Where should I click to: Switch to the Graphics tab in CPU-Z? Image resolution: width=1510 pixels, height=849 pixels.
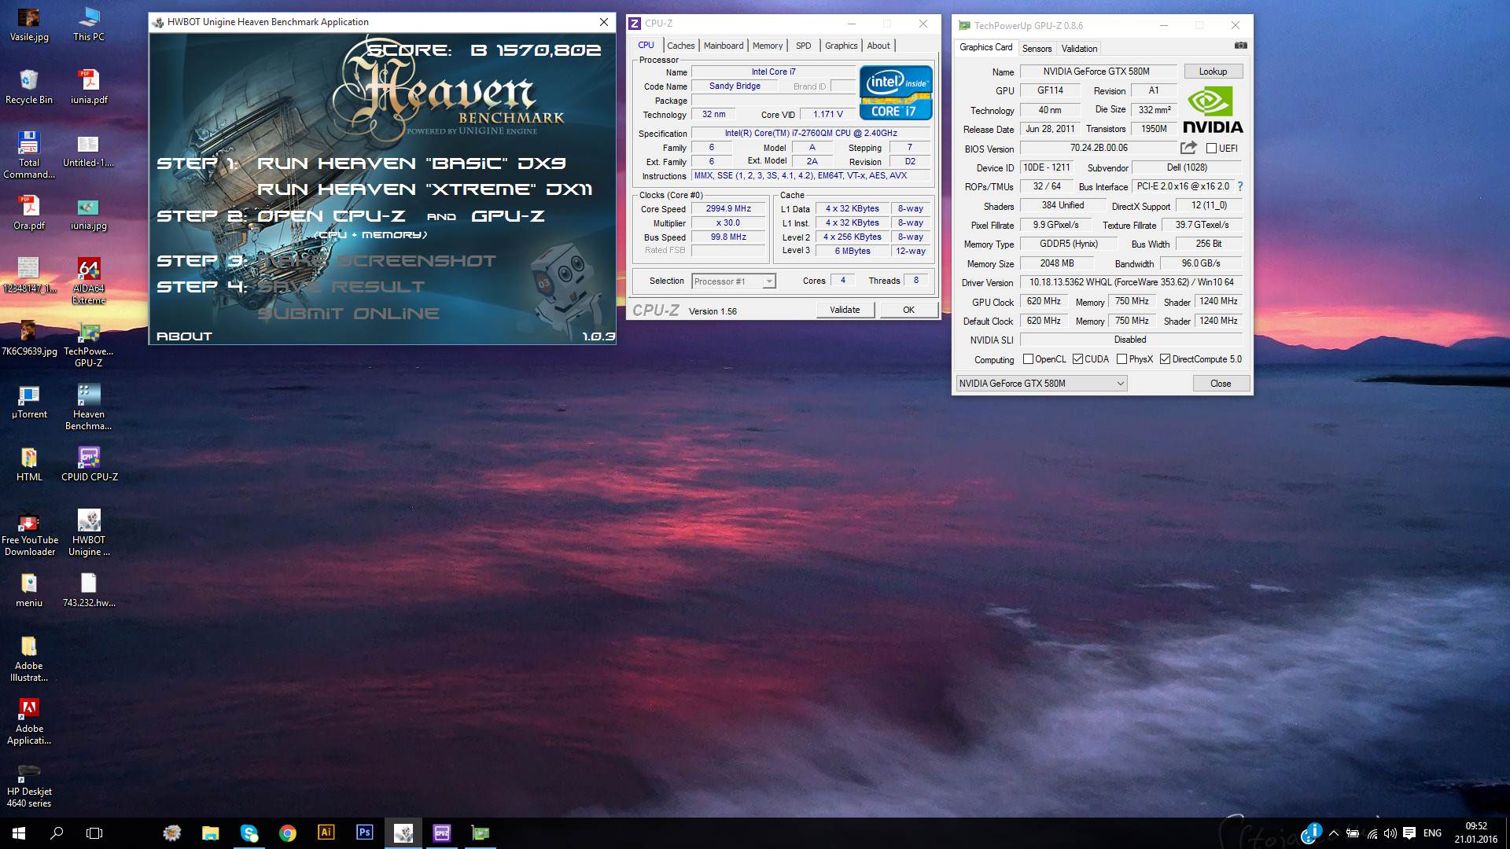point(841,46)
